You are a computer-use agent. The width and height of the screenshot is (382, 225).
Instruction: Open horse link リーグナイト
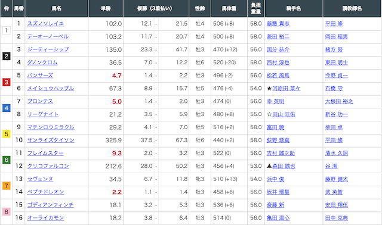tap(42, 114)
